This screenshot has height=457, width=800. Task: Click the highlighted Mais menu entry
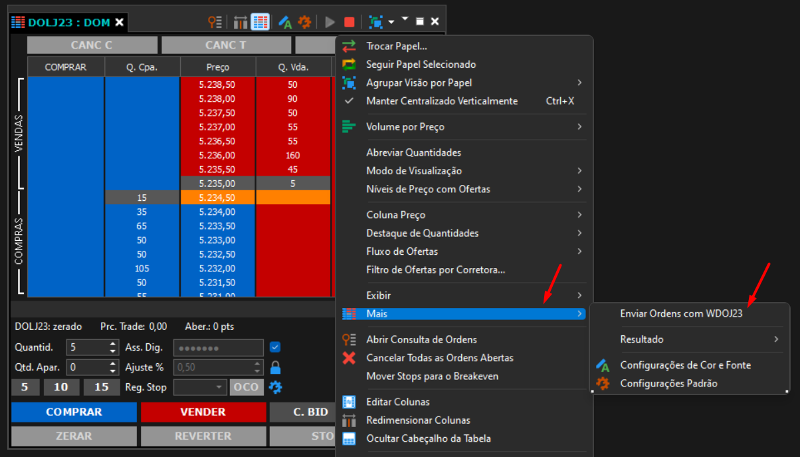tap(462, 313)
